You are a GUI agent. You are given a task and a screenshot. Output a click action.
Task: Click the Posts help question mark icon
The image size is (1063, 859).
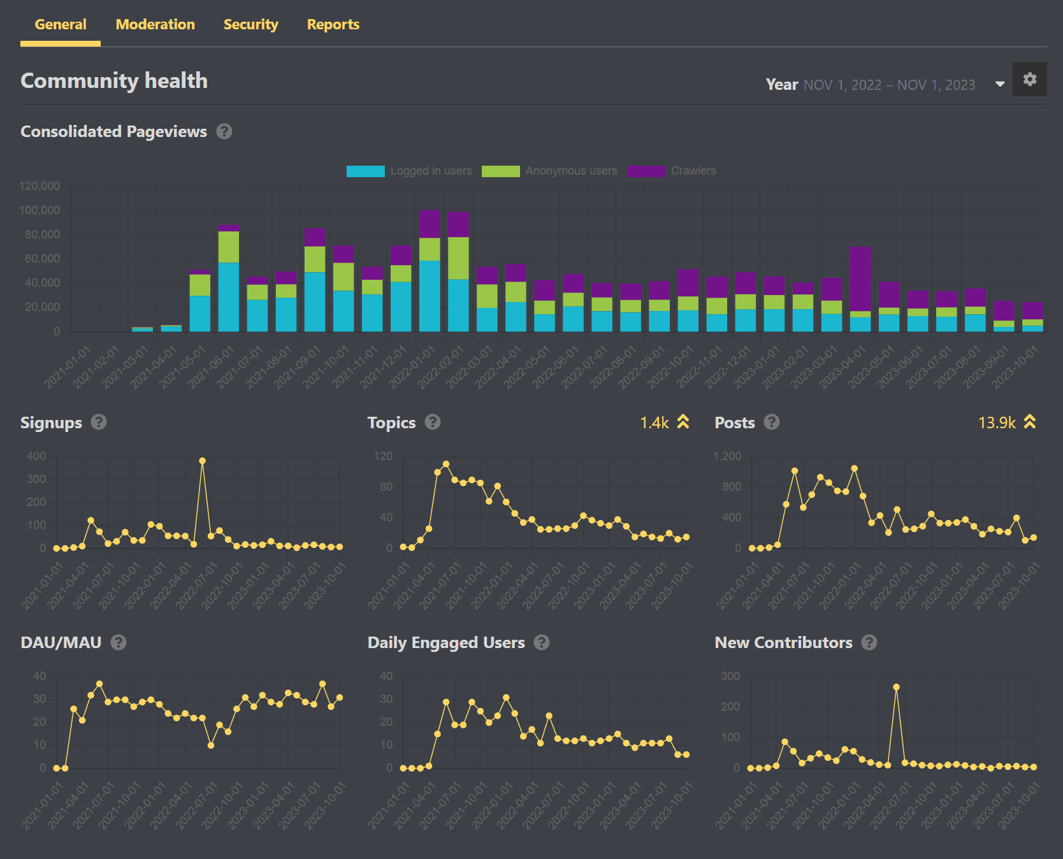coord(772,422)
